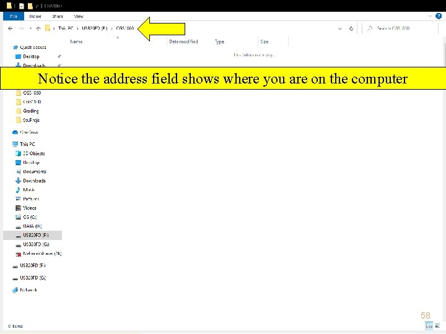Open Downloads under This PC
The image size is (446, 334).
click(x=35, y=181)
